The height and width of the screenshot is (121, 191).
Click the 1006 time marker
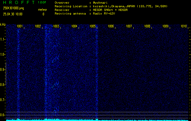click(111, 26)
